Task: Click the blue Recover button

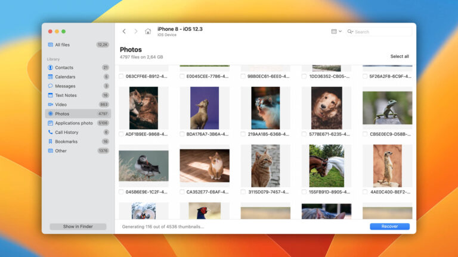Action: (x=389, y=227)
